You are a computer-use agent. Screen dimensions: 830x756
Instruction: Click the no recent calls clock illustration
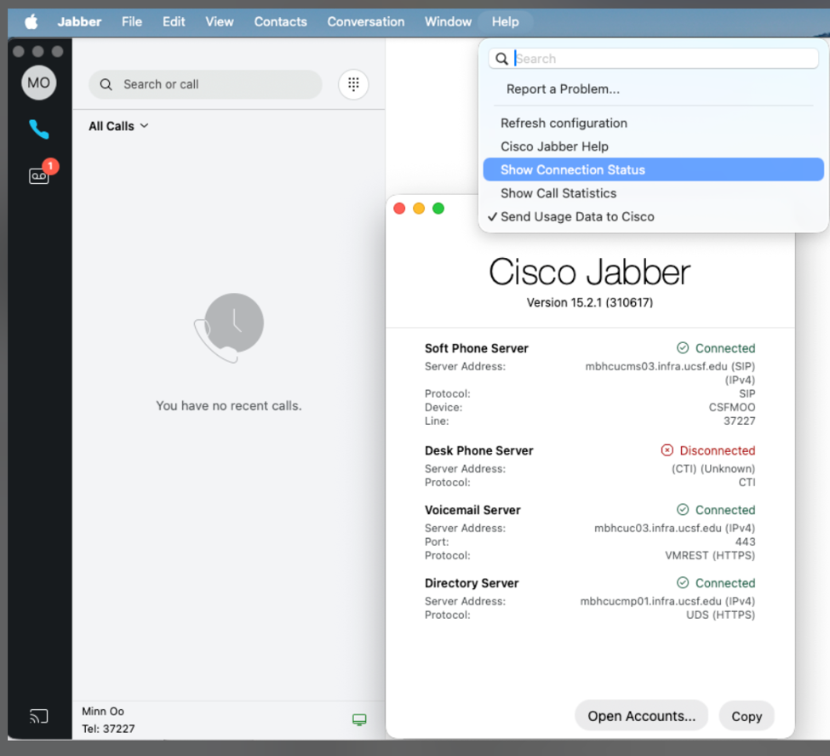[x=229, y=329]
